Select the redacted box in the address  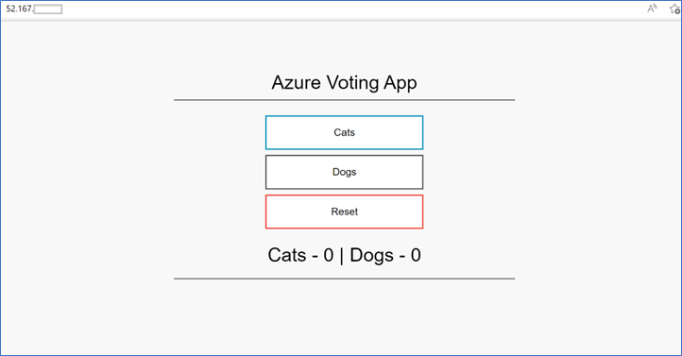tap(48, 9)
